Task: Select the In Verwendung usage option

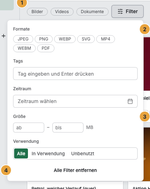Action: (x=48, y=153)
